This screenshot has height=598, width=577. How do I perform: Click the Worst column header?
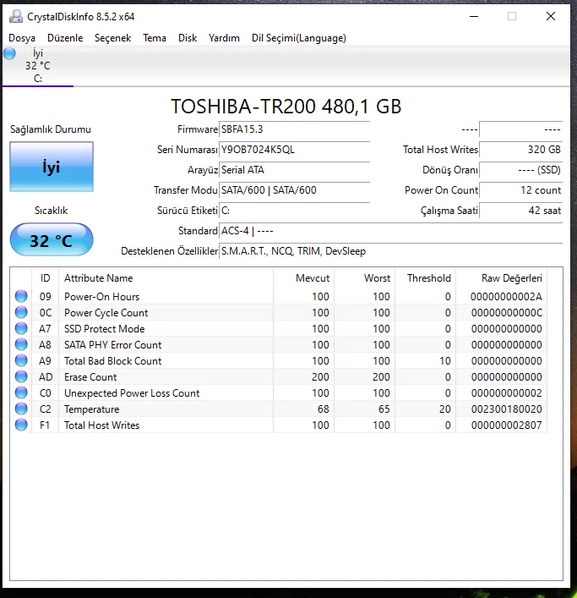364,278
